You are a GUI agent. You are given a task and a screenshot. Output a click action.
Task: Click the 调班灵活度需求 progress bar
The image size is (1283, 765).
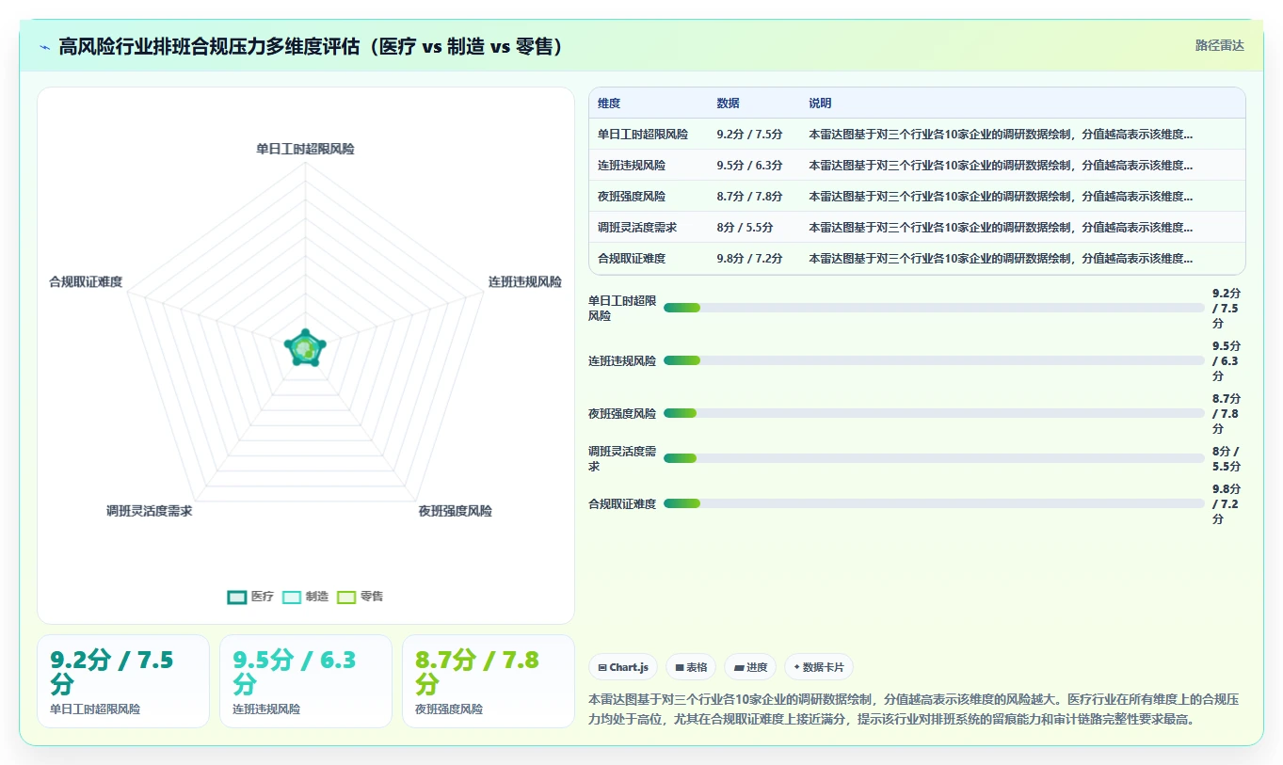tap(934, 458)
